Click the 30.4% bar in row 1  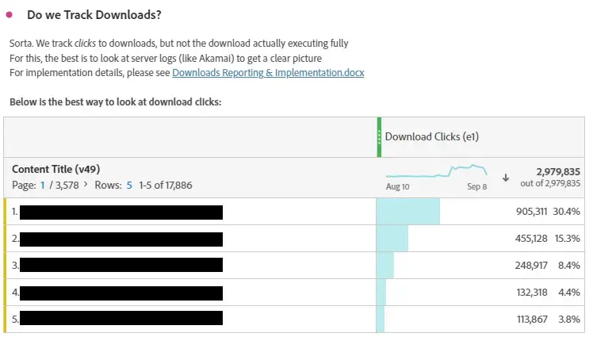(x=408, y=212)
